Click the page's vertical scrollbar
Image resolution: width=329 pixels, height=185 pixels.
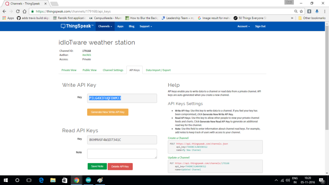pos(327,78)
